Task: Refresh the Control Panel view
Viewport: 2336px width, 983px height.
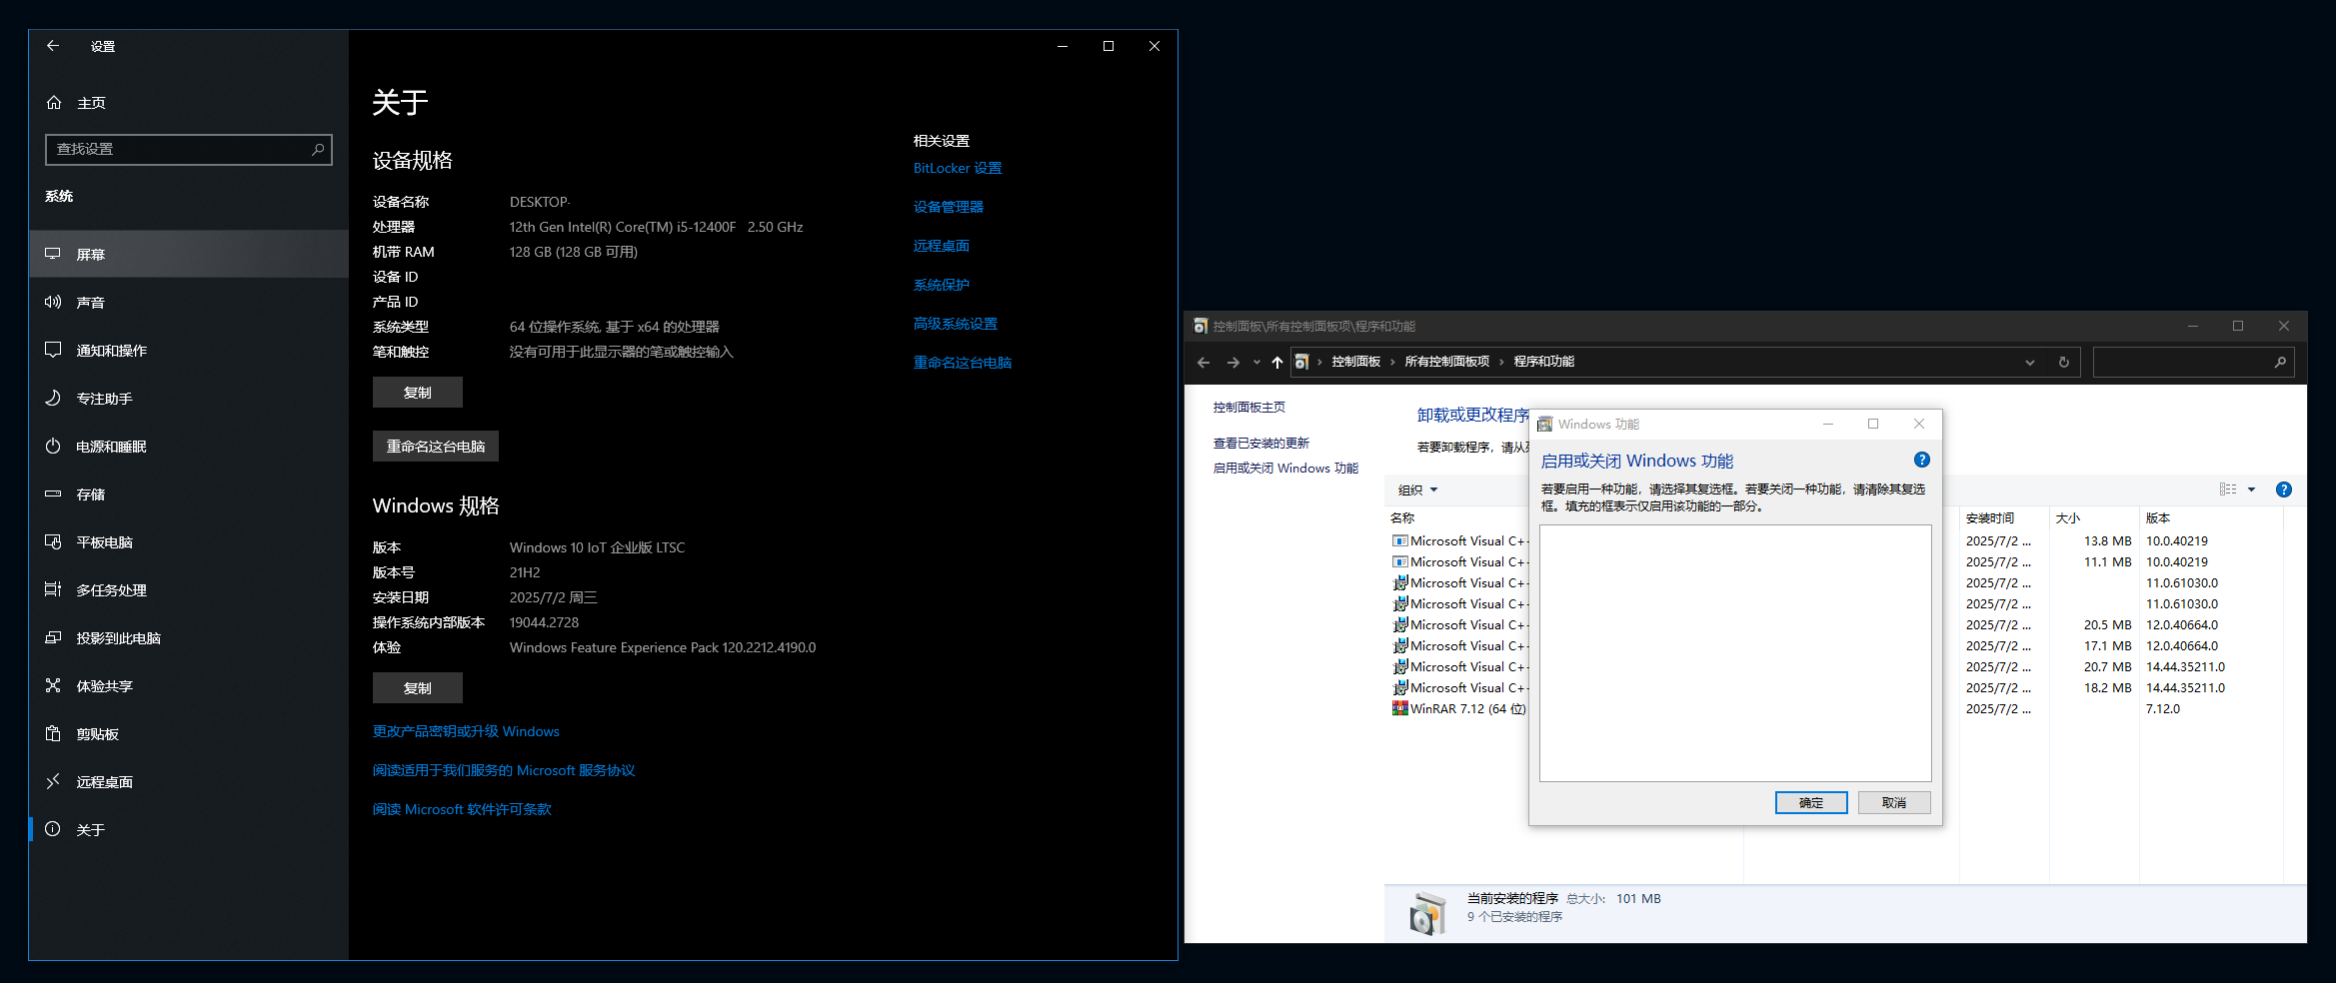Action: pyautogui.click(x=2063, y=362)
